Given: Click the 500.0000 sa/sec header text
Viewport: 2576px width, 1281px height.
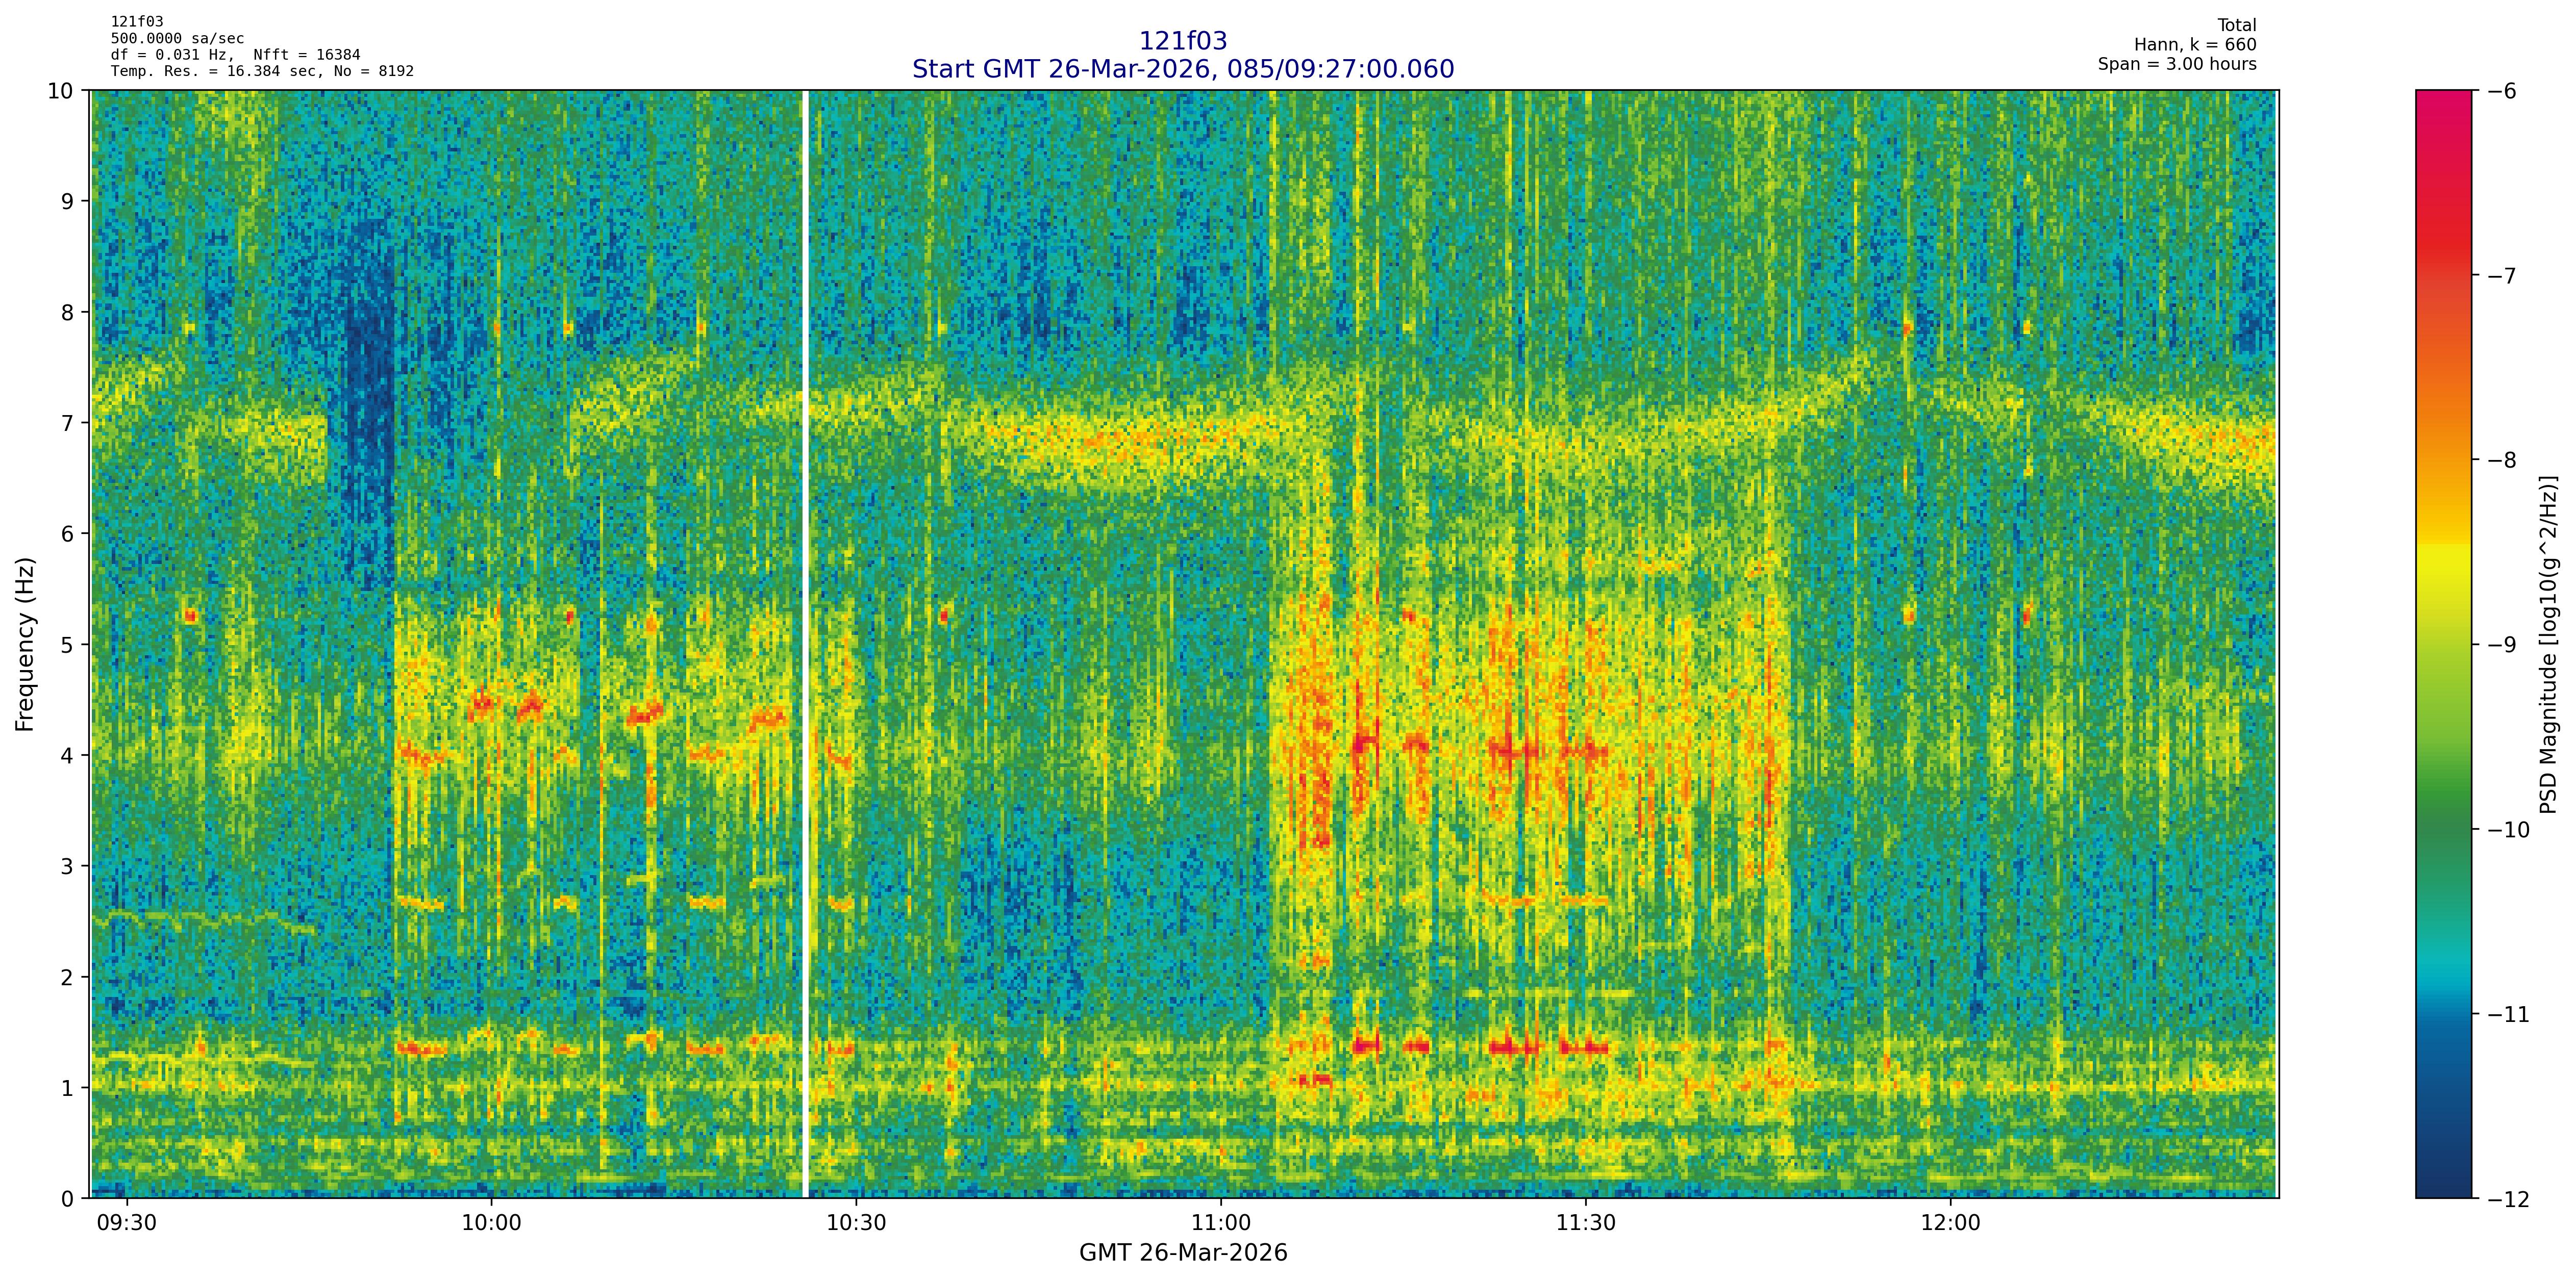Looking at the screenshot, I should [177, 39].
